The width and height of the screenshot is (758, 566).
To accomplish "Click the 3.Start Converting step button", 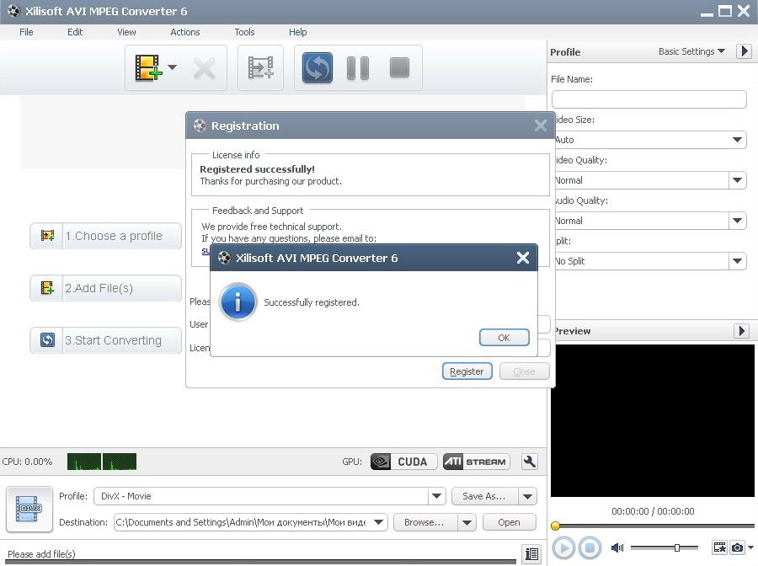I will [x=106, y=340].
